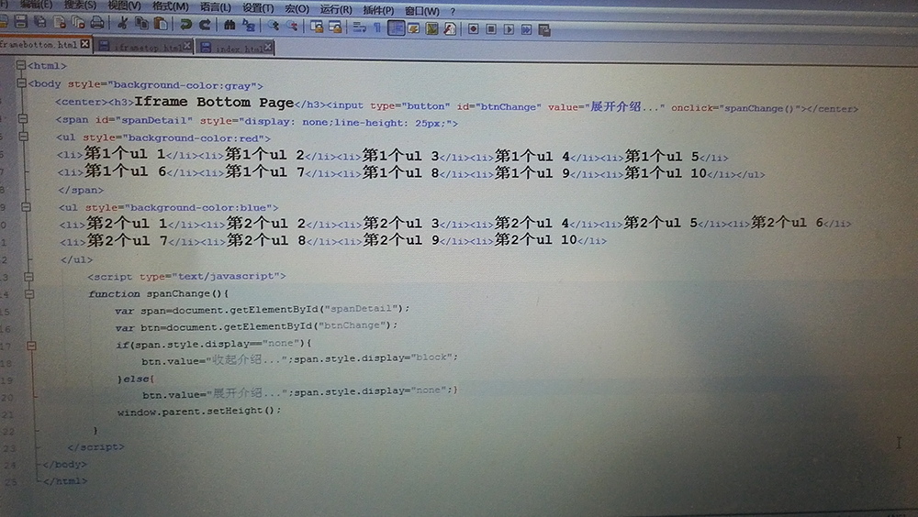Viewport: 918px width, 517px height.
Task: Click the Cut scissors icon
Action: [x=122, y=23]
